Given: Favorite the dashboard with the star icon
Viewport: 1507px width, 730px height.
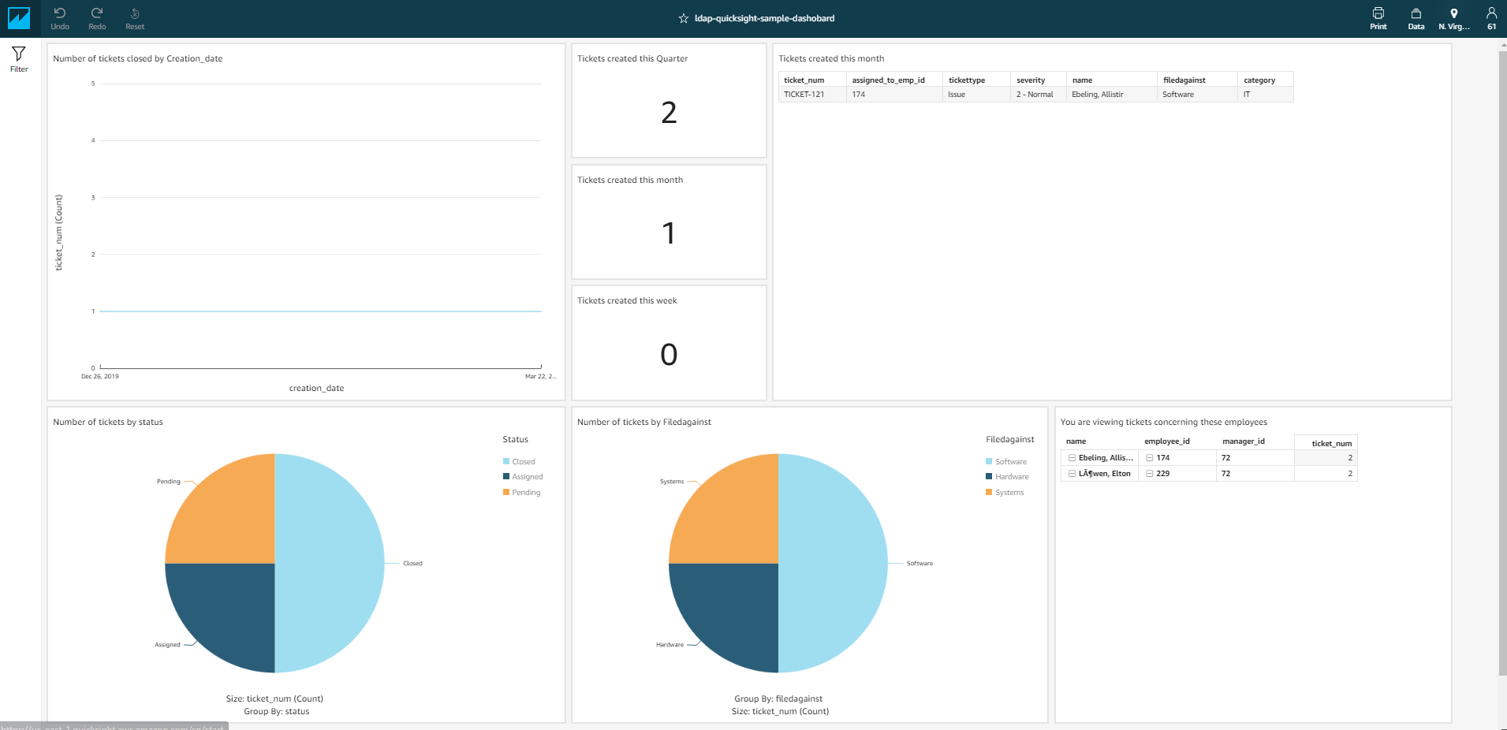Looking at the screenshot, I should (684, 18).
